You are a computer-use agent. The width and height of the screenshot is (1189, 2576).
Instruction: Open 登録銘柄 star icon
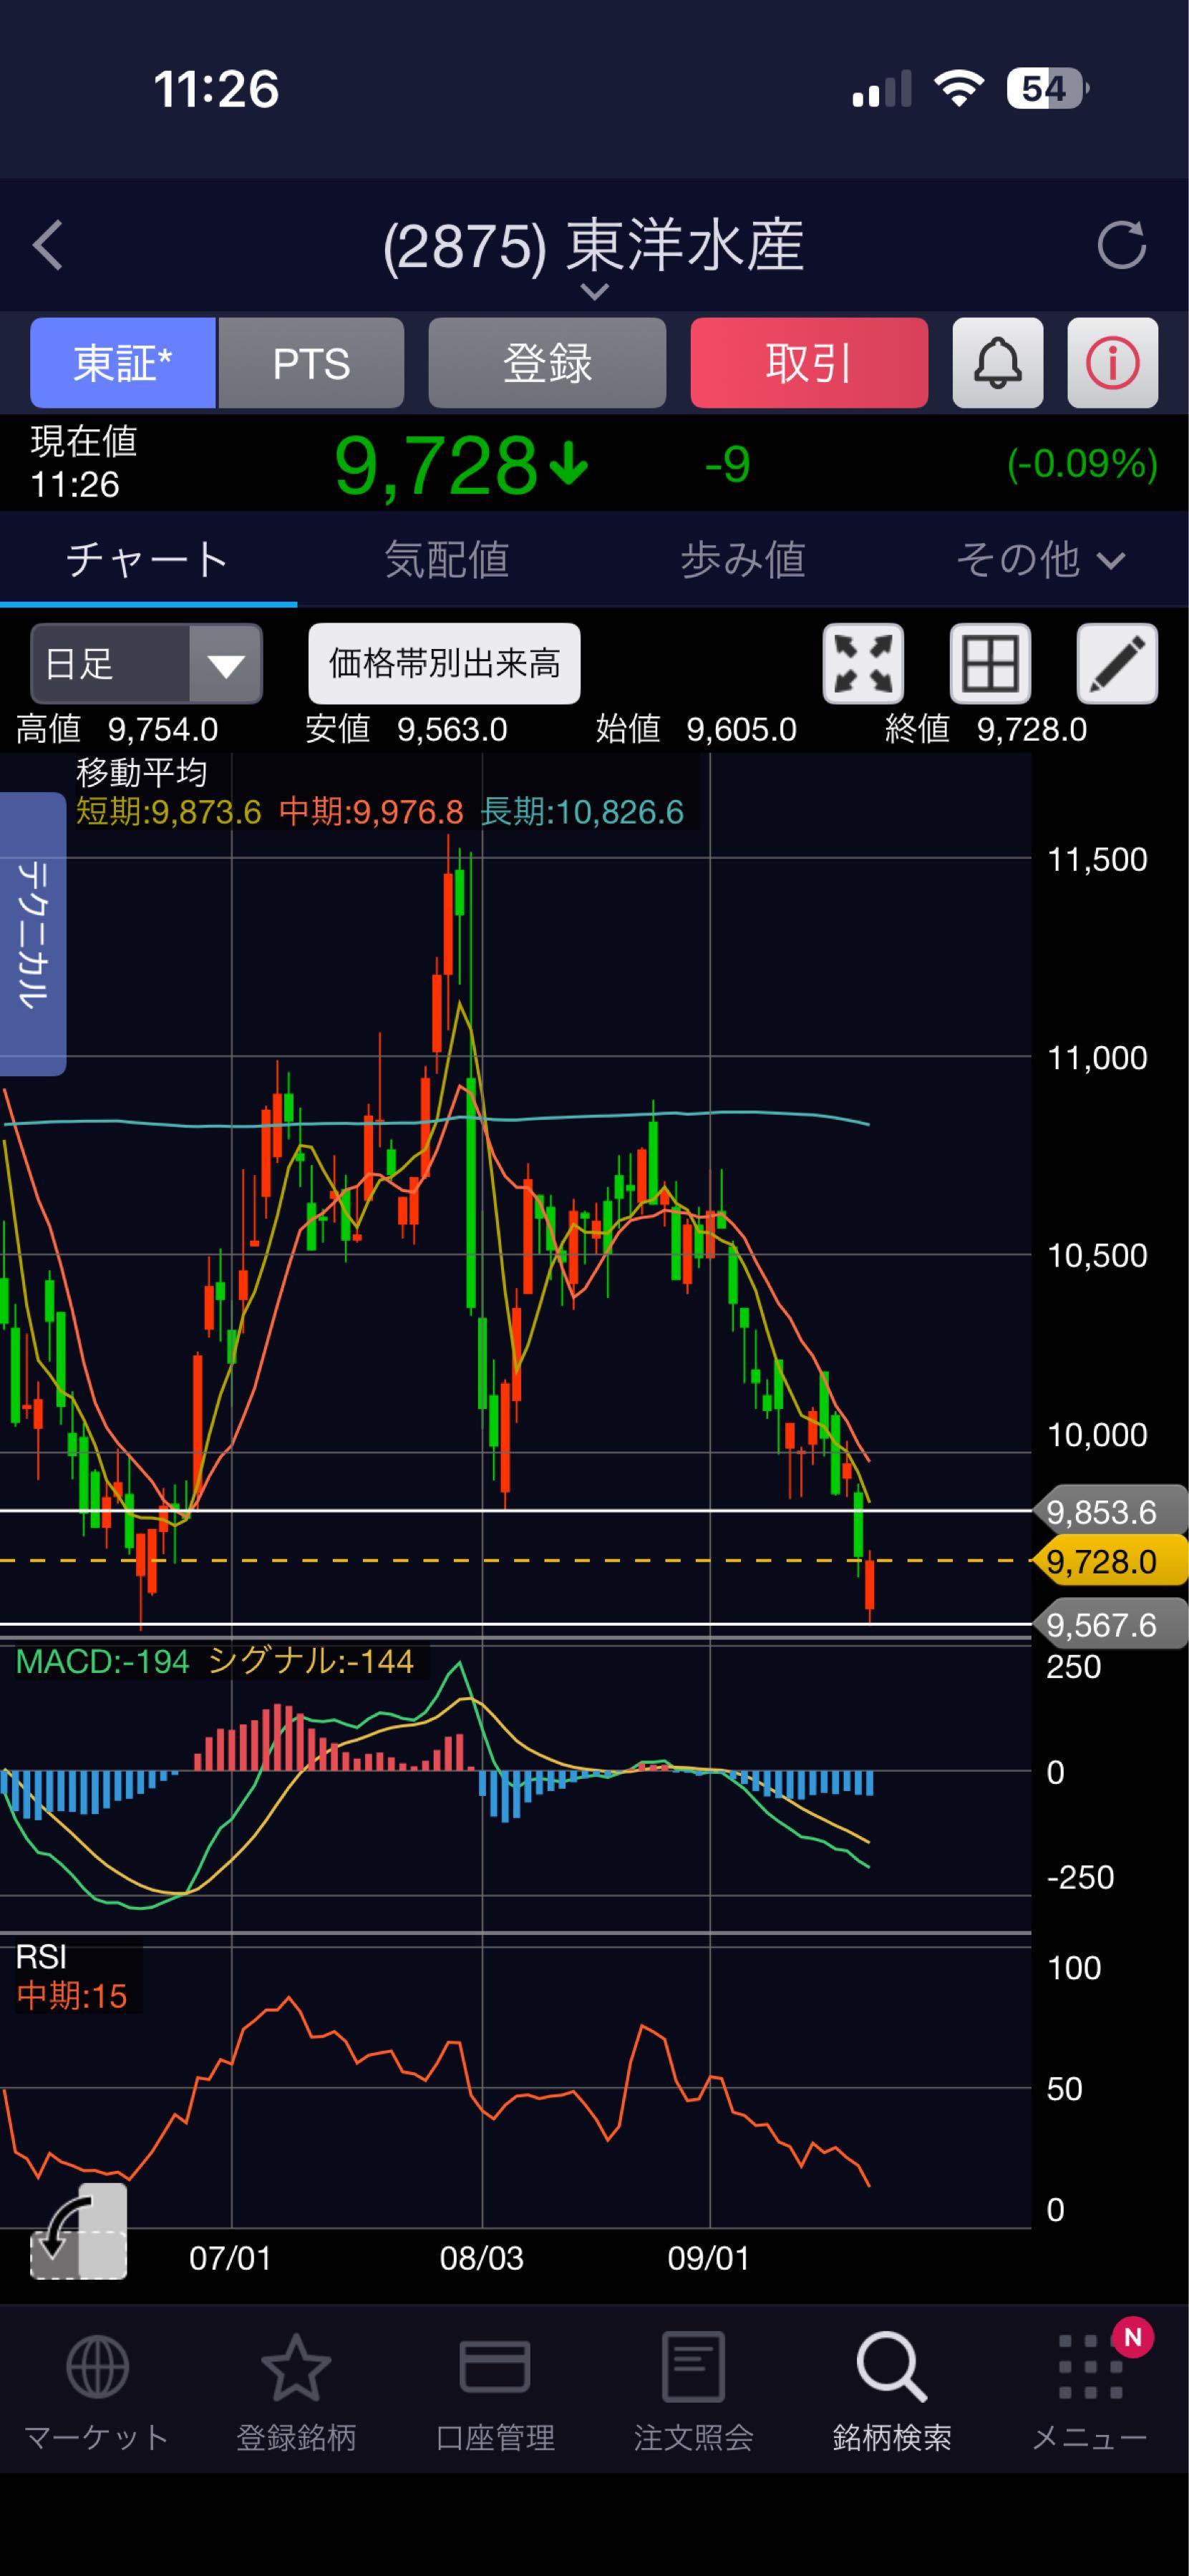tap(296, 2367)
